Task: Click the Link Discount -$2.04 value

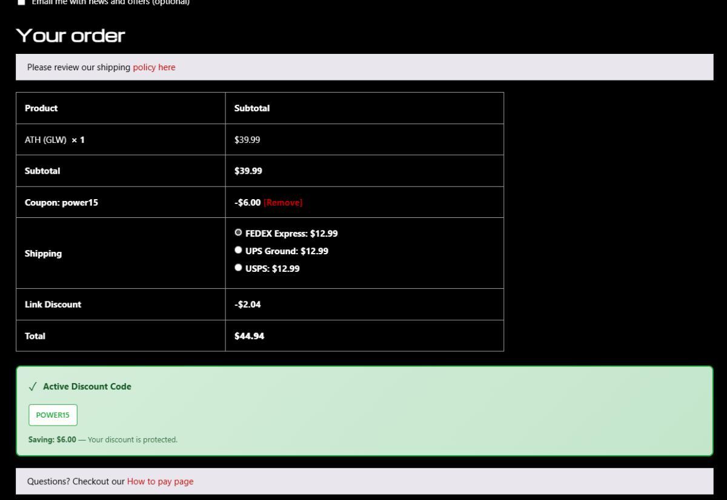Action: (x=247, y=304)
